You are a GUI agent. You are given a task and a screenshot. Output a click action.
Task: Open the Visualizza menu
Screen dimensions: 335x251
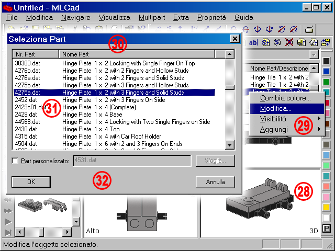[x=115, y=17]
